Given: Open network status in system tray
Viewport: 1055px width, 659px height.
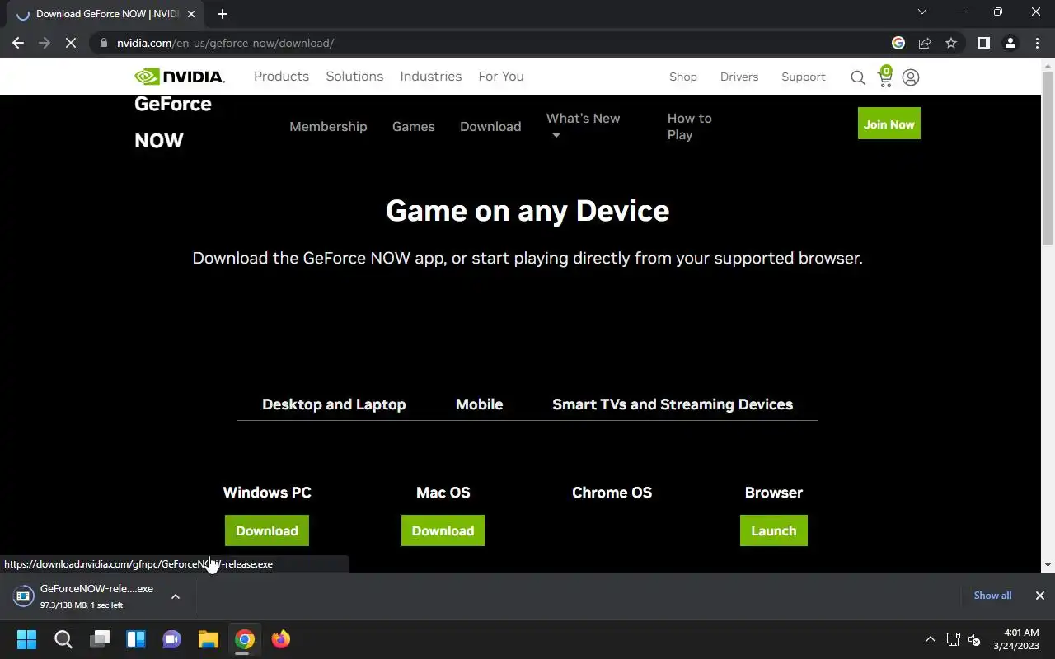Looking at the screenshot, I should [954, 639].
